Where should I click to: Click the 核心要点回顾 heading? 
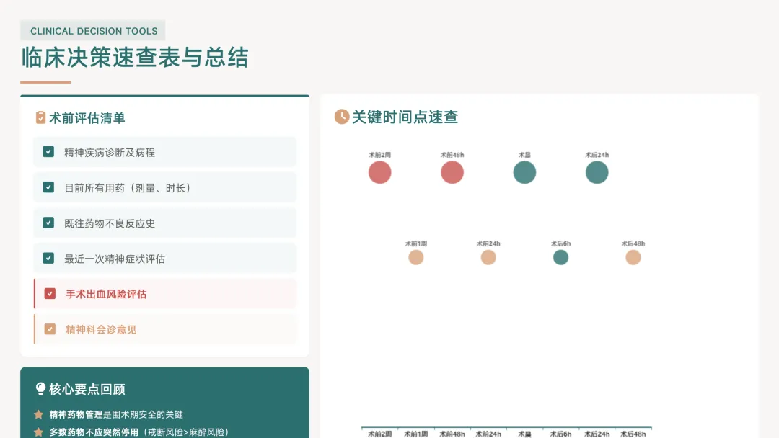point(87,390)
